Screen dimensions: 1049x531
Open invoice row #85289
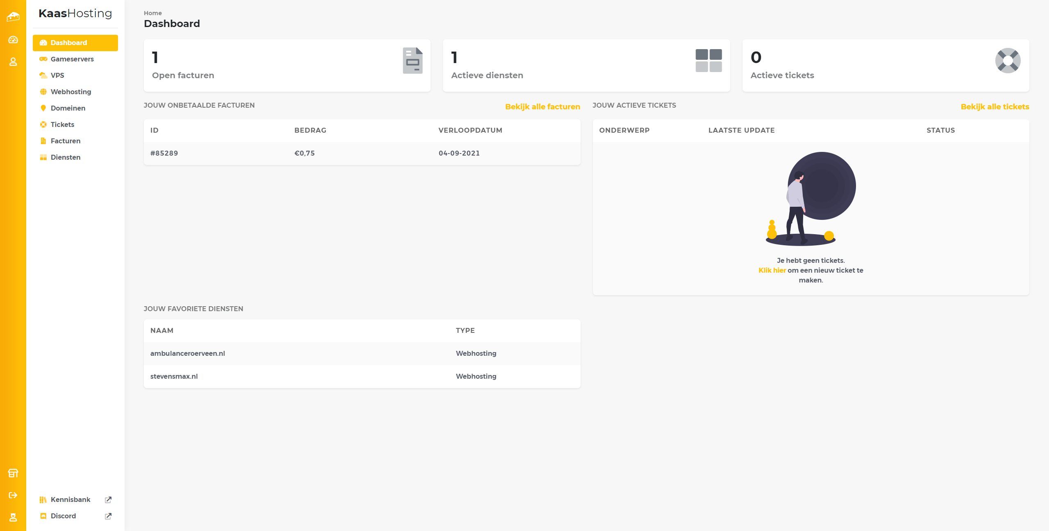click(164, 153)
